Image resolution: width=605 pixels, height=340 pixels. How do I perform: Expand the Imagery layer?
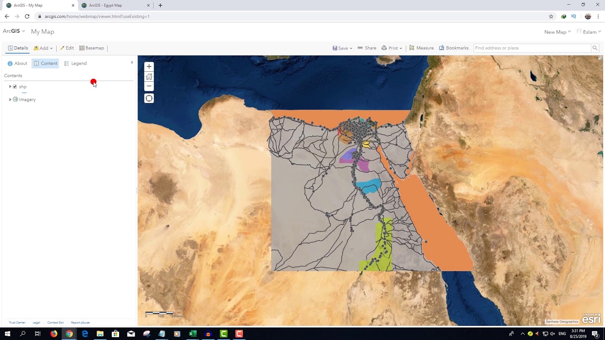point(10,100)
